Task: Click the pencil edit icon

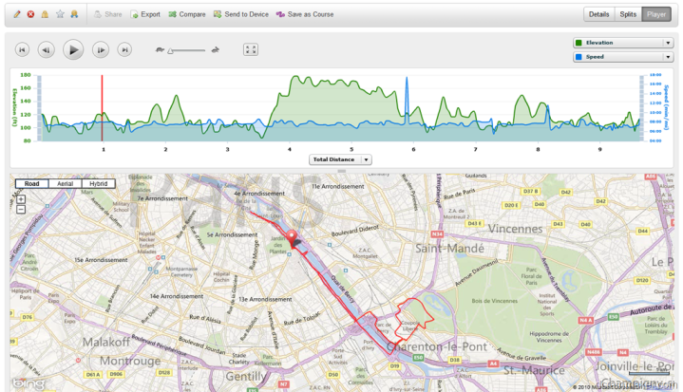Action: pyautogui.click(x=16, y=14)
